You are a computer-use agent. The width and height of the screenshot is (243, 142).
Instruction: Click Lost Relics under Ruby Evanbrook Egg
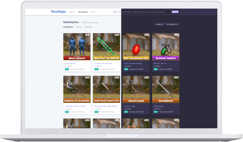[x=128, y=66]
